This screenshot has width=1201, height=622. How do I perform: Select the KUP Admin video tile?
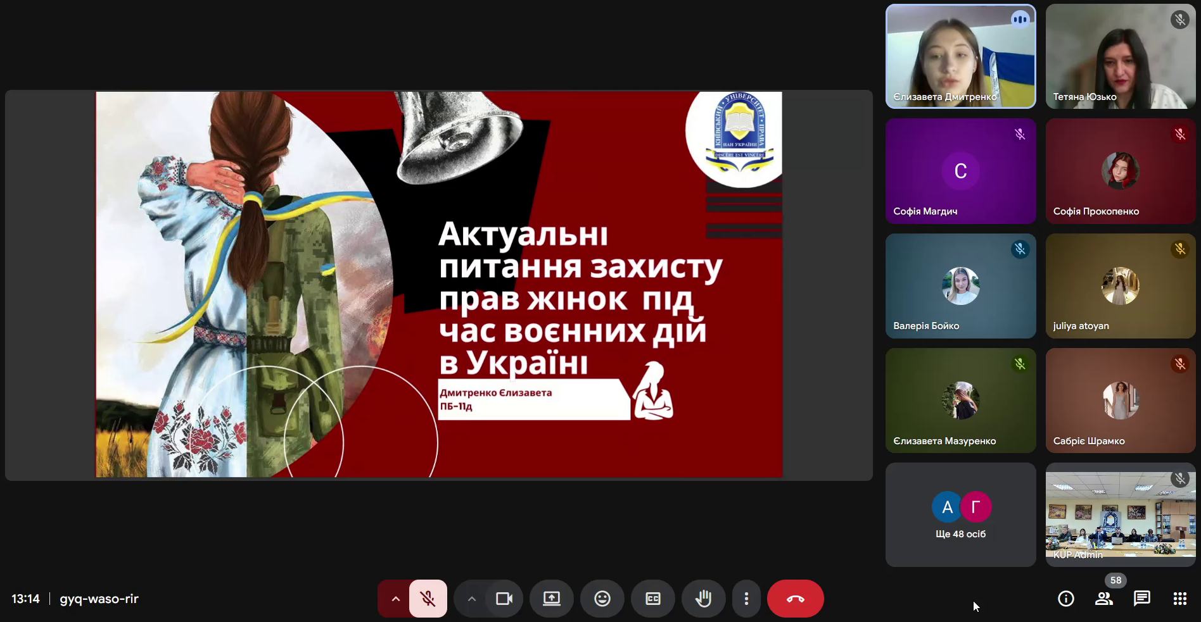[x=1120, y=514]
